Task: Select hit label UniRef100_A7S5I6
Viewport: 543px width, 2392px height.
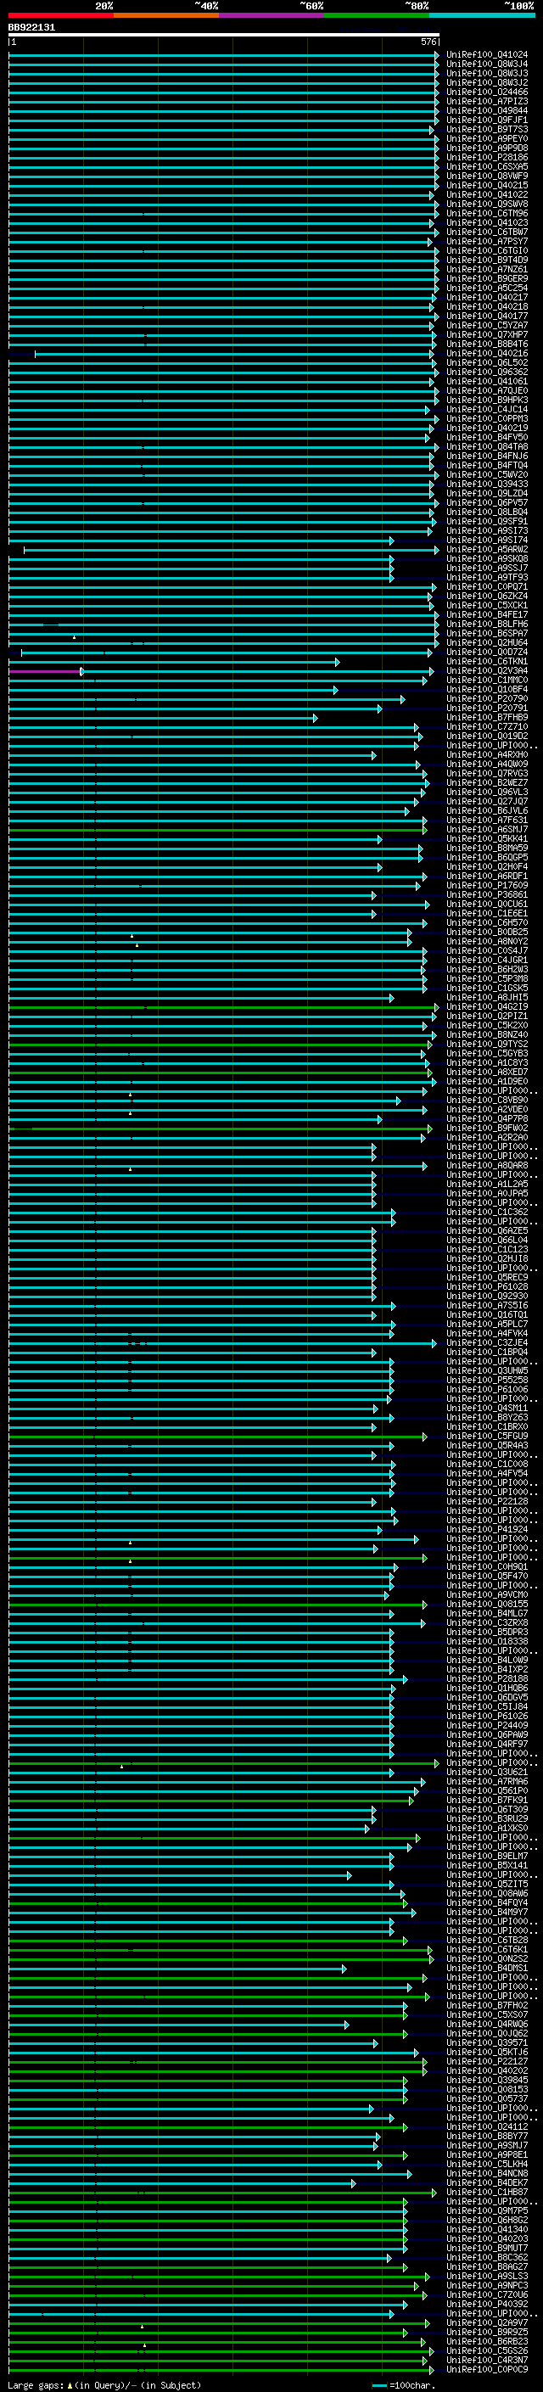Action: pos(487,1306)
